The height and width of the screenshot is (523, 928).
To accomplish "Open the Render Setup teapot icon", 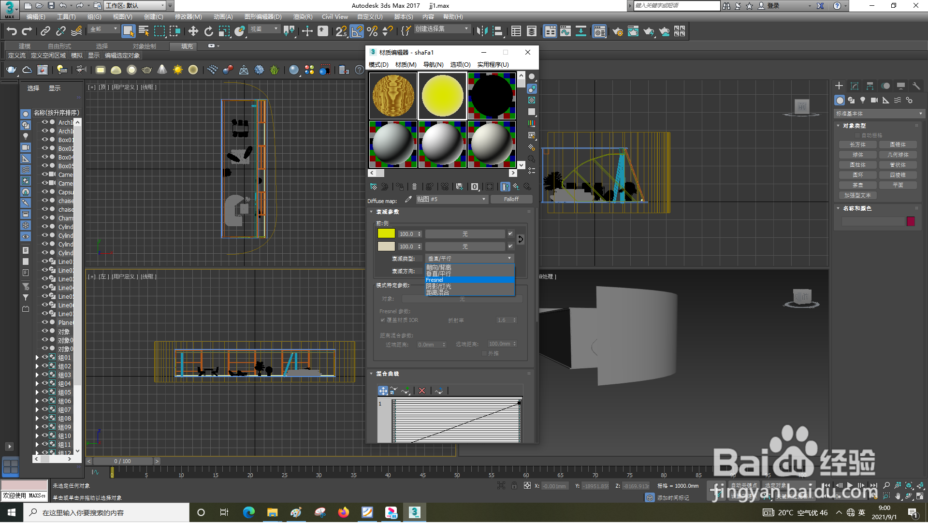I will coord(617,31).
